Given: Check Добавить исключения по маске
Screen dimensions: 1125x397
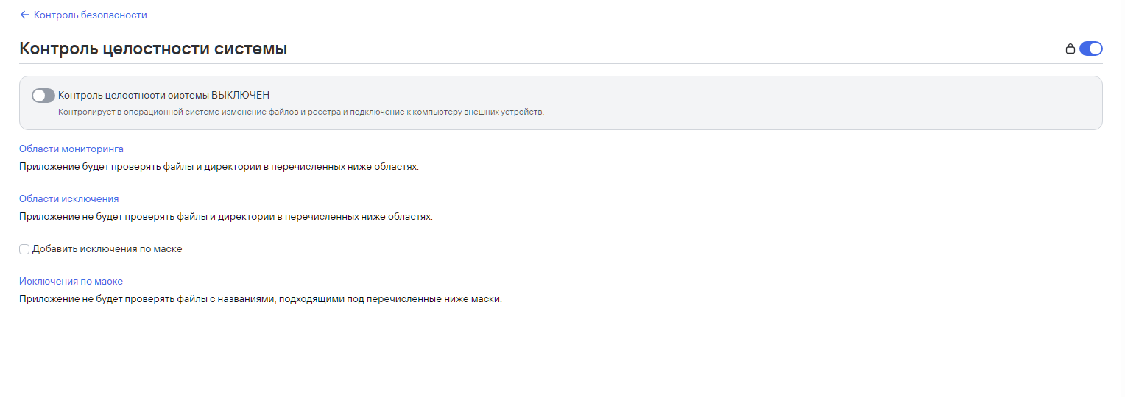Looking at the screenshot, I should click(24, 249).
